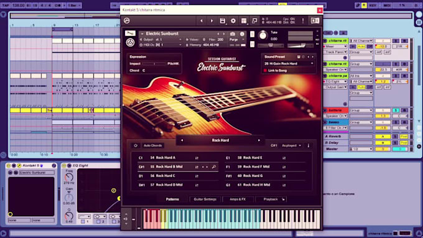Open bassso track Group routing dropdown

coord(361,122)
